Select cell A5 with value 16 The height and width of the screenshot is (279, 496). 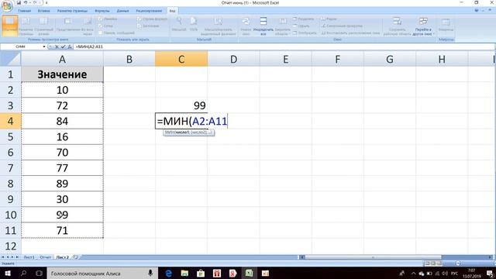point(62,136)
